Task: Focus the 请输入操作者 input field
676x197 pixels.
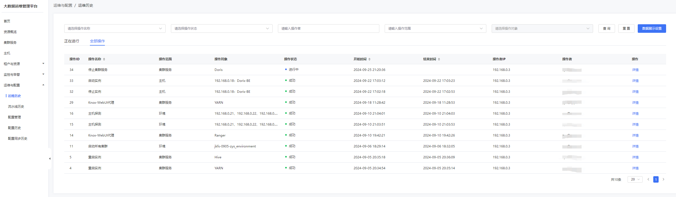Action: 329,29
